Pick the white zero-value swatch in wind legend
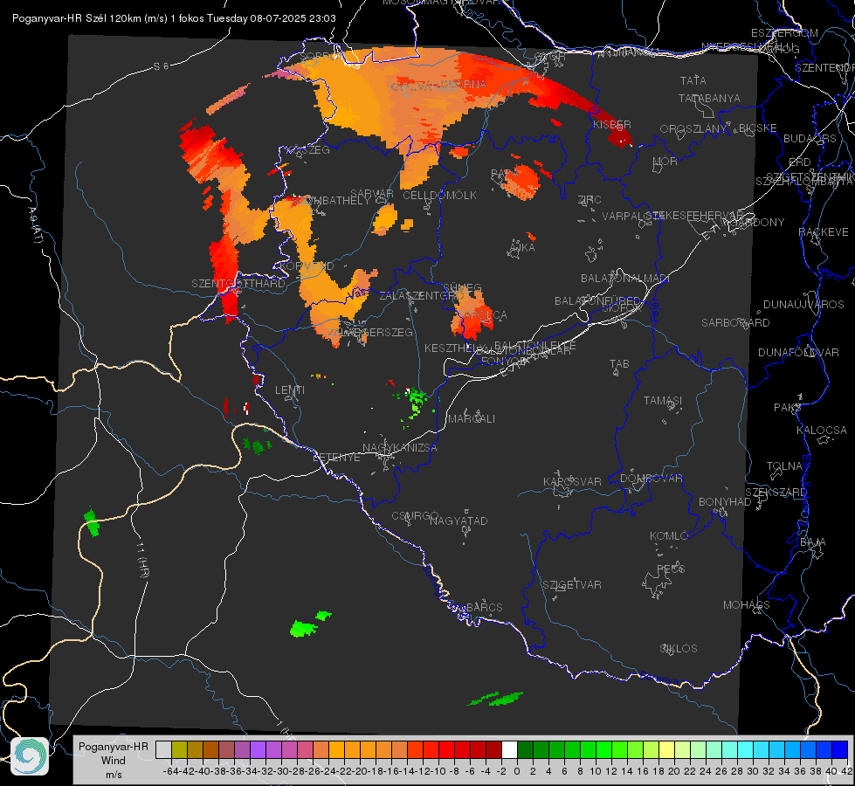This screenshot has width=855, height=786. tap(509, 749)
